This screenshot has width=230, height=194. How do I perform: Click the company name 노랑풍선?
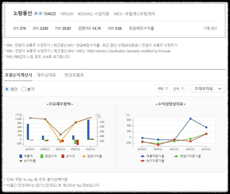point(23,13)
